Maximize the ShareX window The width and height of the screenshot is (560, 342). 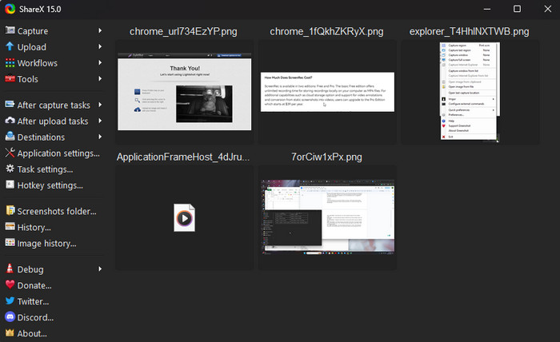[517, 9]
